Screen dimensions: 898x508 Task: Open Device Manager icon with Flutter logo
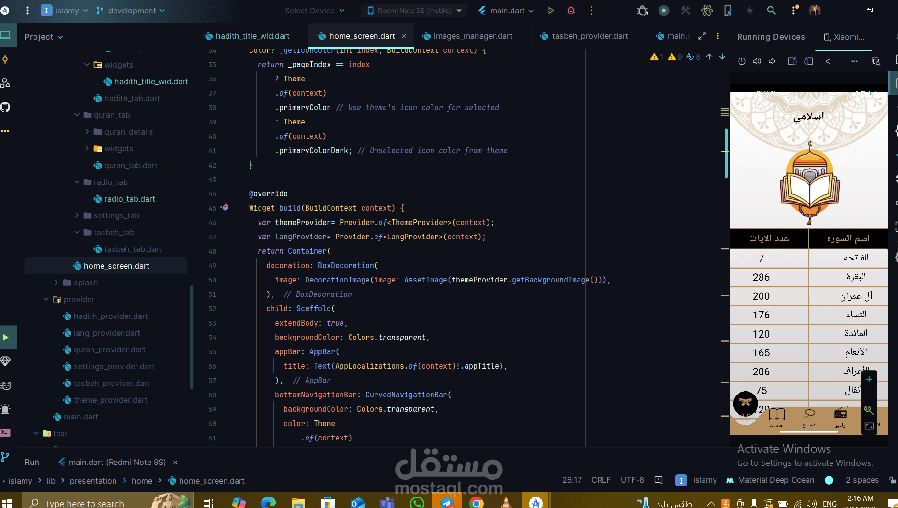728,11
